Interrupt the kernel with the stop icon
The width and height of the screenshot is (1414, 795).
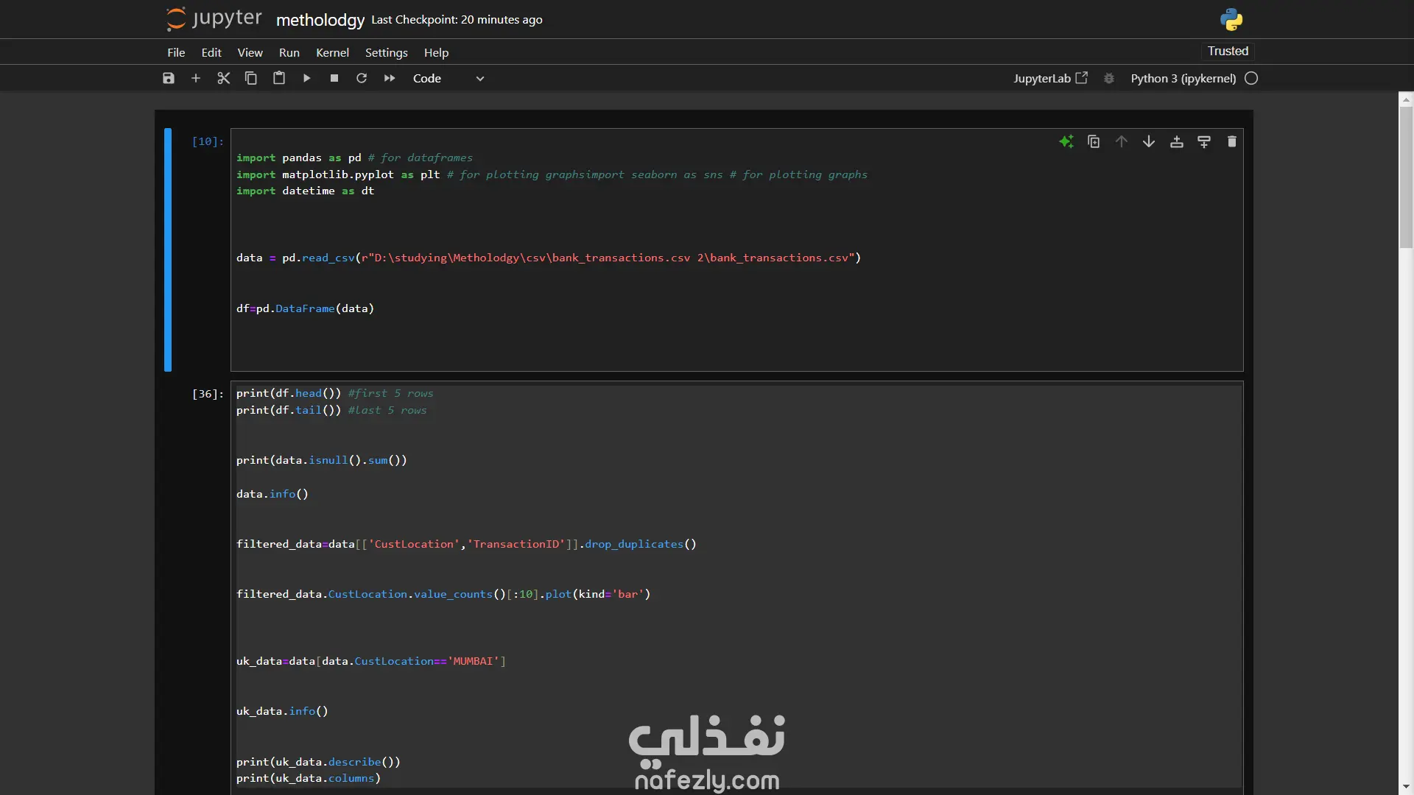(x=334, y=78)
